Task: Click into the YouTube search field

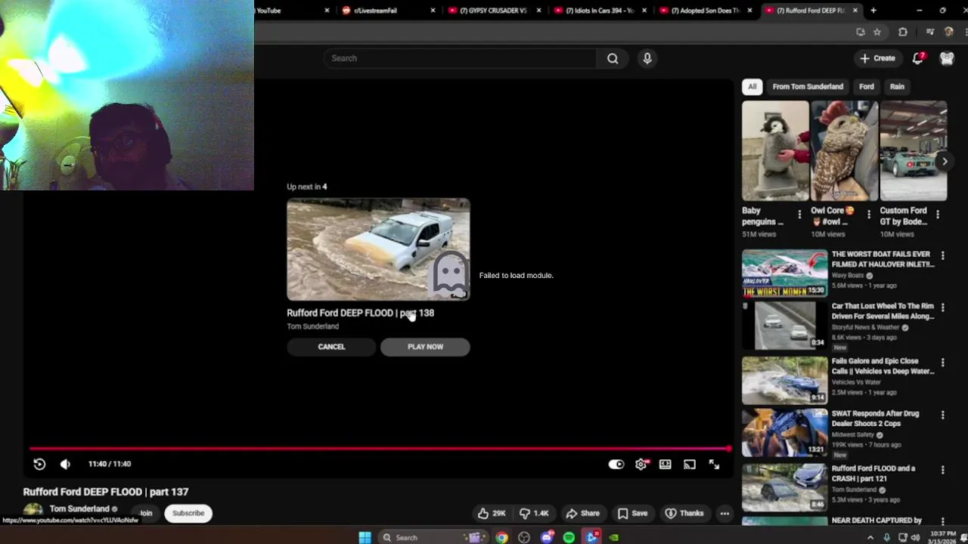Action: (x=461, y=58)
